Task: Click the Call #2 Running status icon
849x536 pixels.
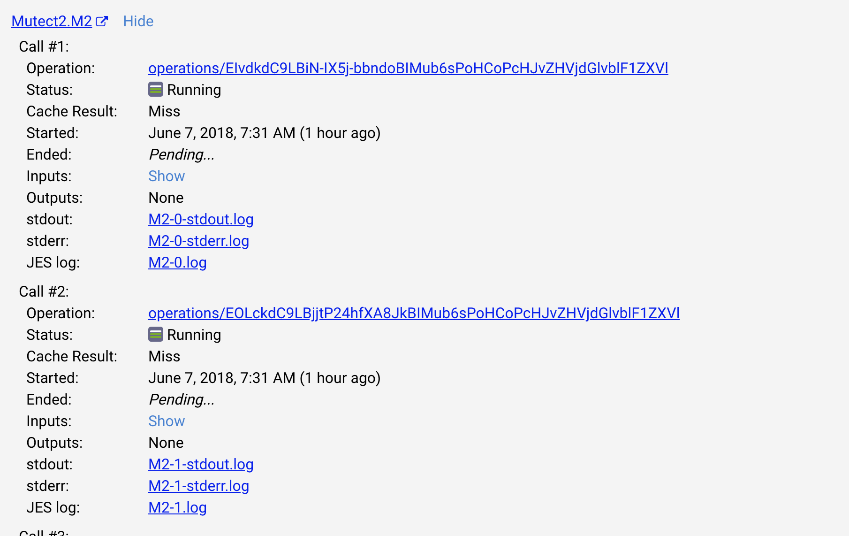Action: point(156,334)
